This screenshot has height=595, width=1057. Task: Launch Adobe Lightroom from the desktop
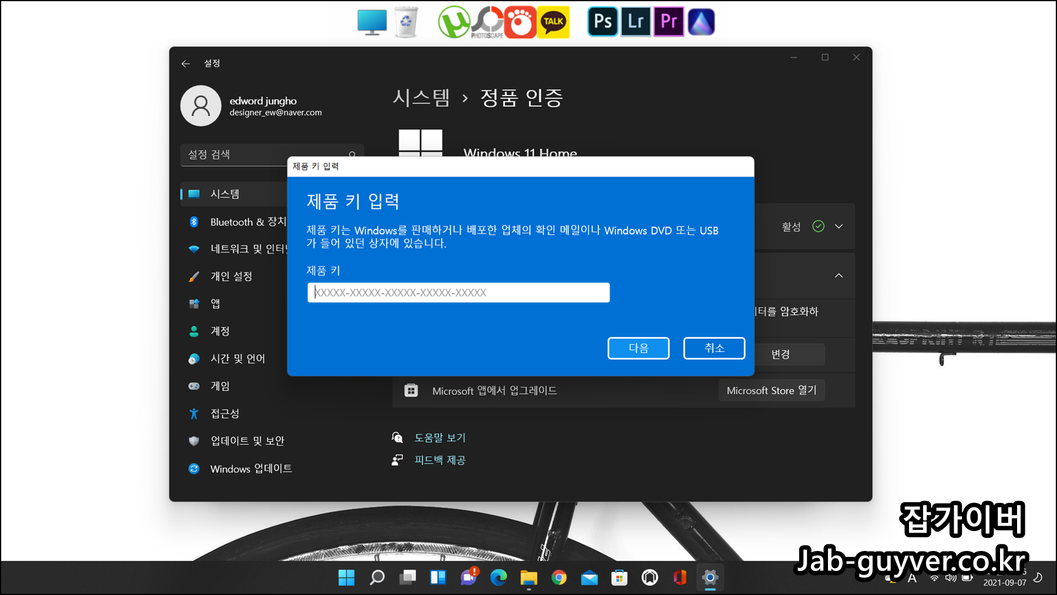point(635,21)
